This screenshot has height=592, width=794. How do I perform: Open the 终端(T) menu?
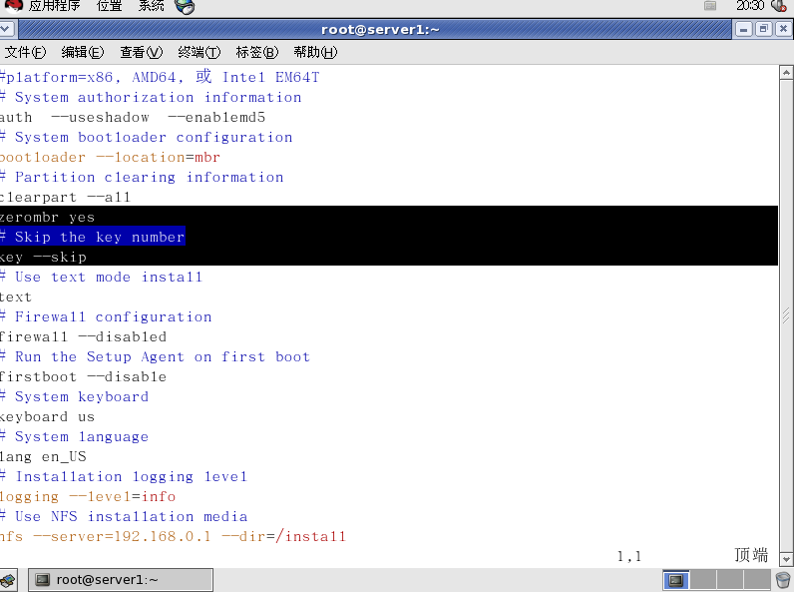tap(199, 52)
